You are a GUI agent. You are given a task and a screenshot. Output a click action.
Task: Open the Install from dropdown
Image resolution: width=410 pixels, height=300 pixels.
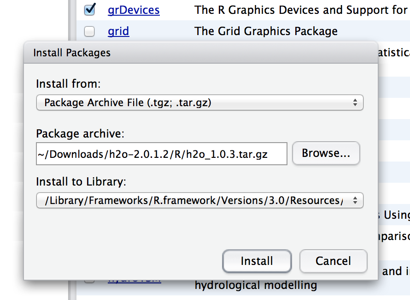(199, 102)
